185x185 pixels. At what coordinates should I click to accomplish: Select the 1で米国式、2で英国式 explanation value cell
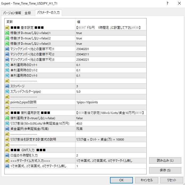click(x=111, y=161)
